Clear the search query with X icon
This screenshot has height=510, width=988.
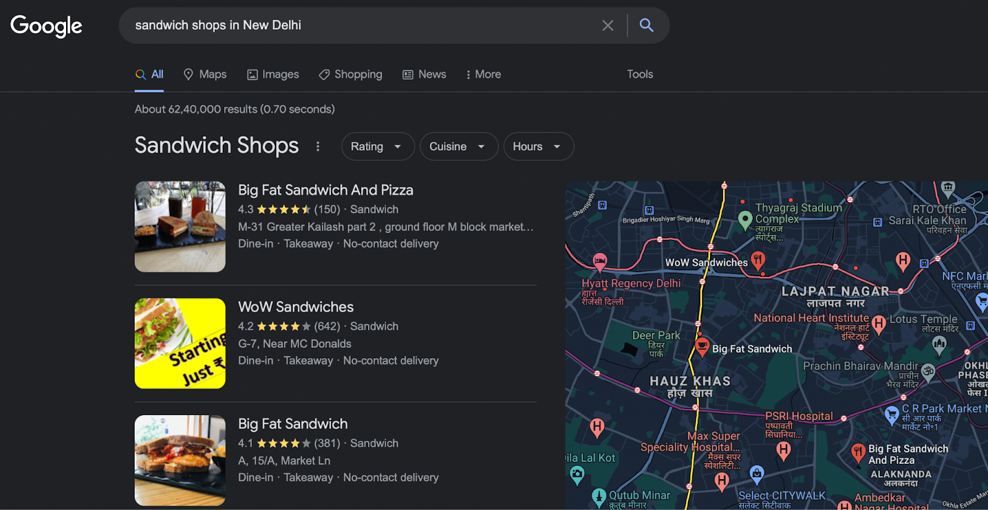click(608, 25)
